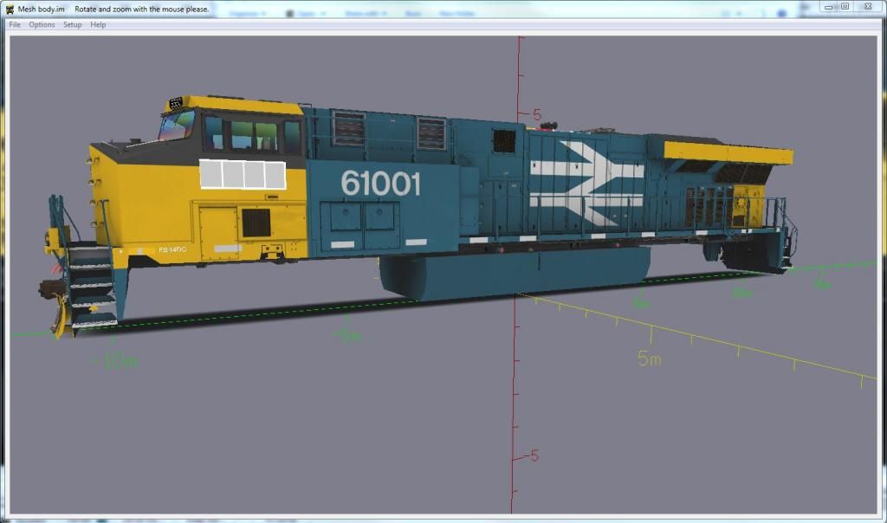Screen dimensions: 887x523
Task: Click the white arrow logo on locomotive
Action: [x=586, y=182]
